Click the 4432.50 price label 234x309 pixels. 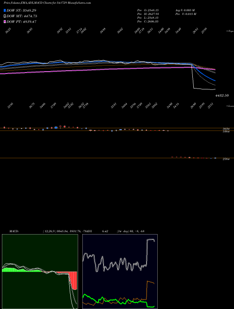pos(222,96)
